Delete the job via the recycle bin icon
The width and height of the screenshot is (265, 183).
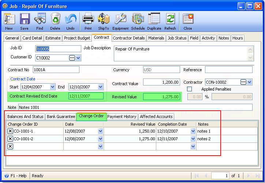tap(55, 19)
